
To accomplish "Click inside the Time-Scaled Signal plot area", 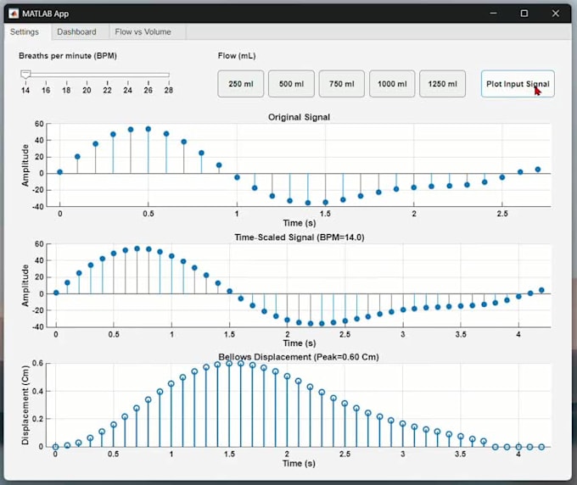I will pyautogui.click(x=298, y=286).
